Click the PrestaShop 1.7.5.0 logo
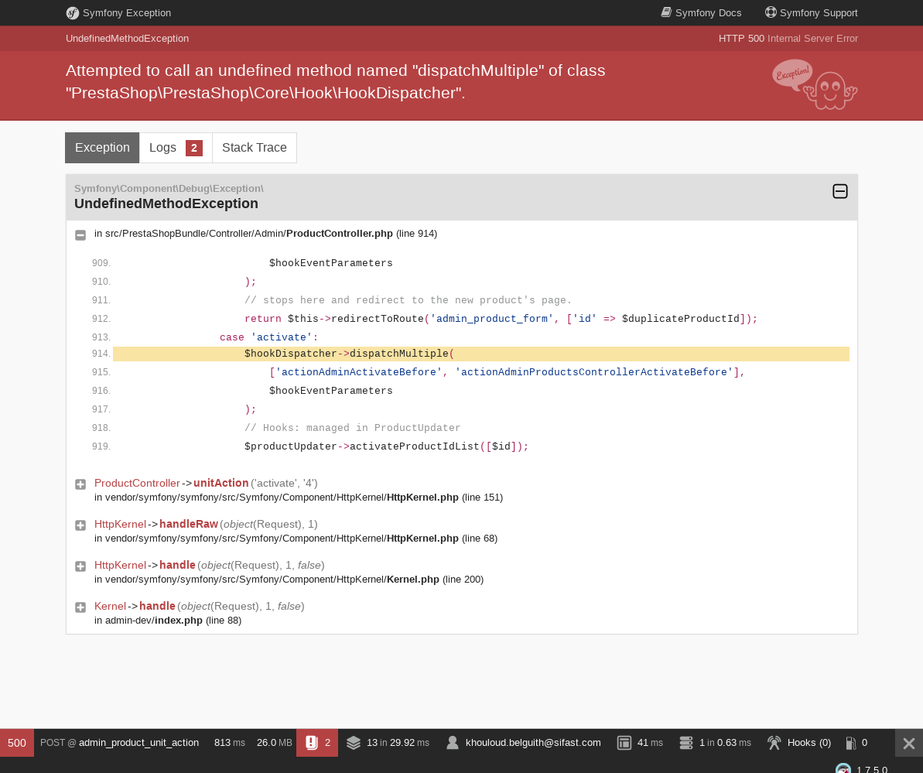Viewport: 923px width, 773px height. [843, 768]
